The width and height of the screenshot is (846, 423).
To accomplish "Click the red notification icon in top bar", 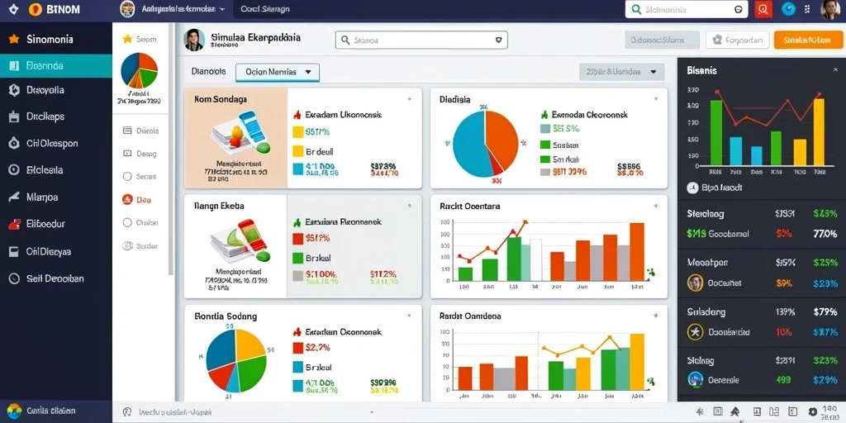I will coord(763,9).
